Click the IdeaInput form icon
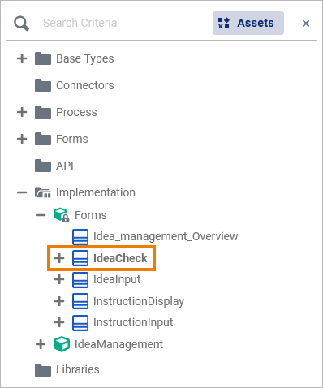323x388 pixels. 80,280
